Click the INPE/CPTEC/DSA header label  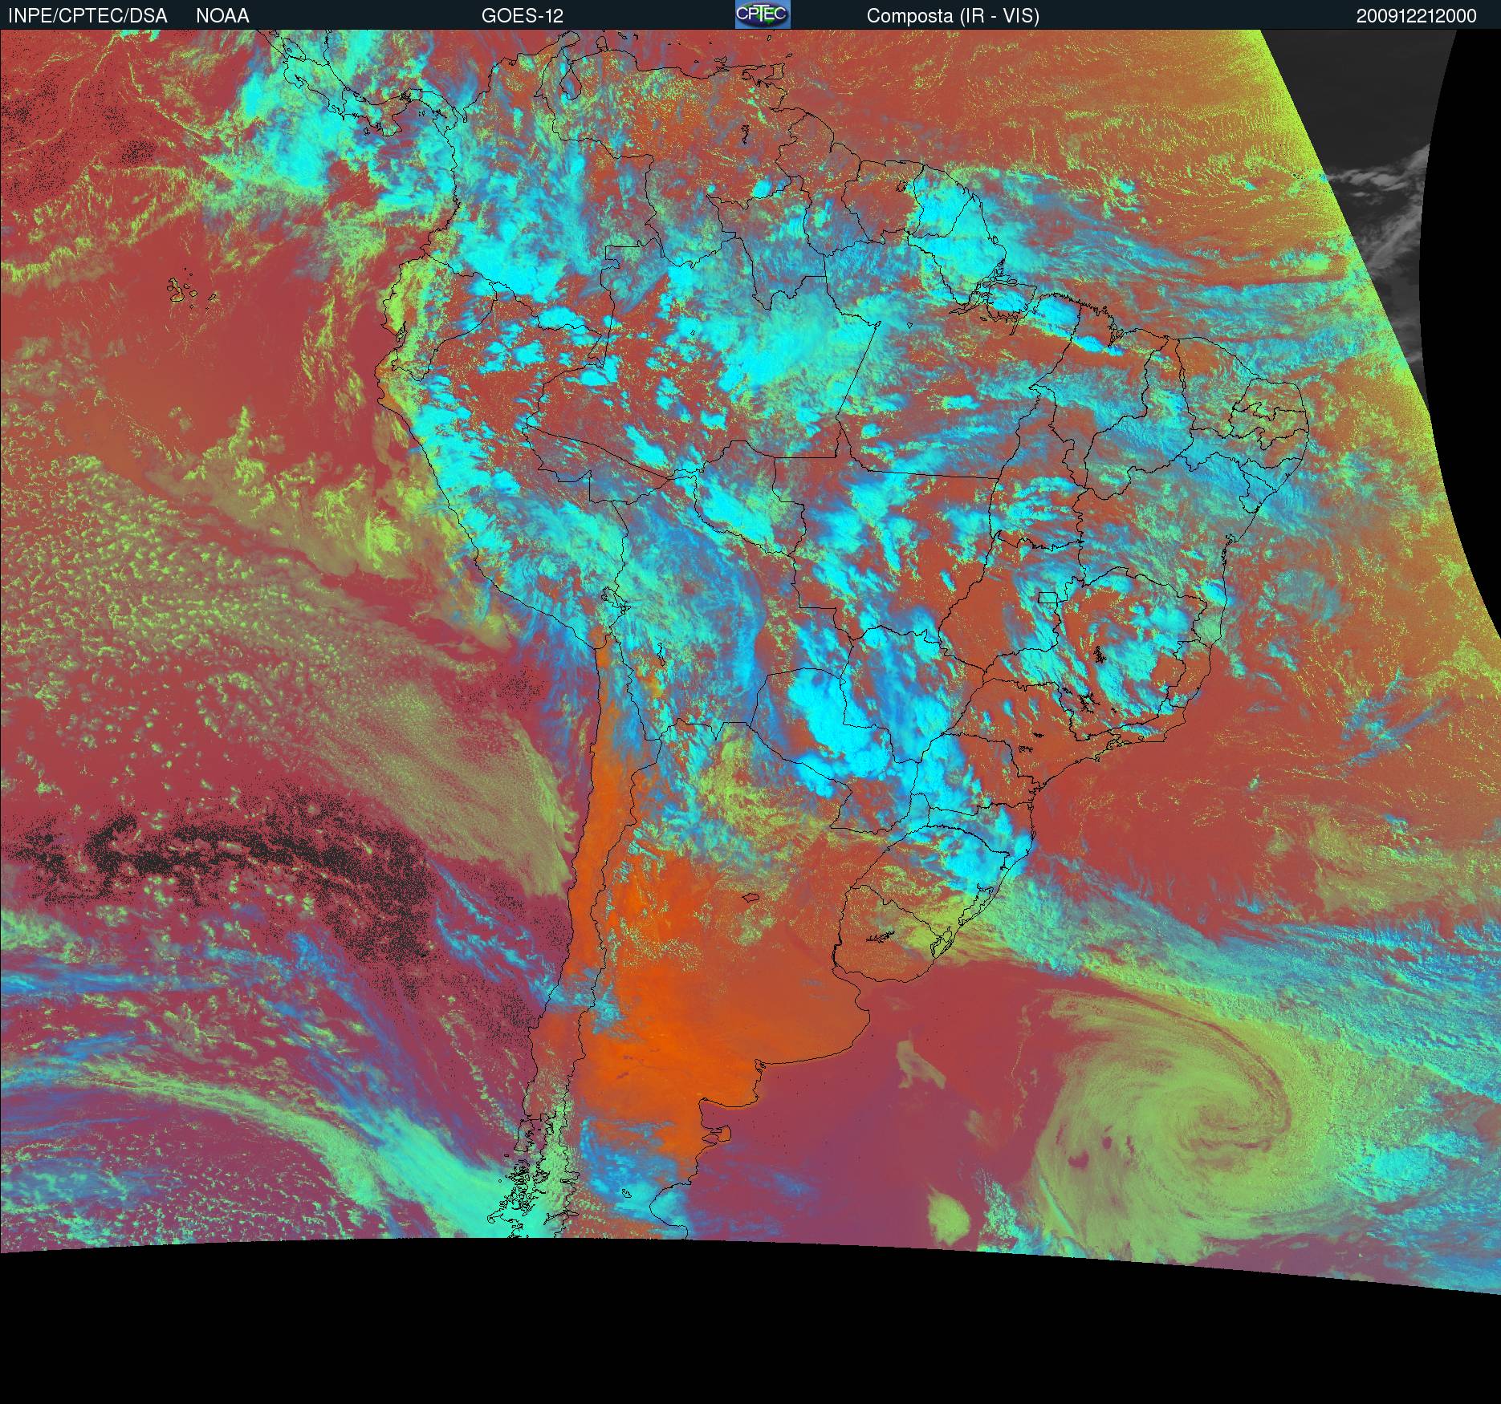coord(87,16)
